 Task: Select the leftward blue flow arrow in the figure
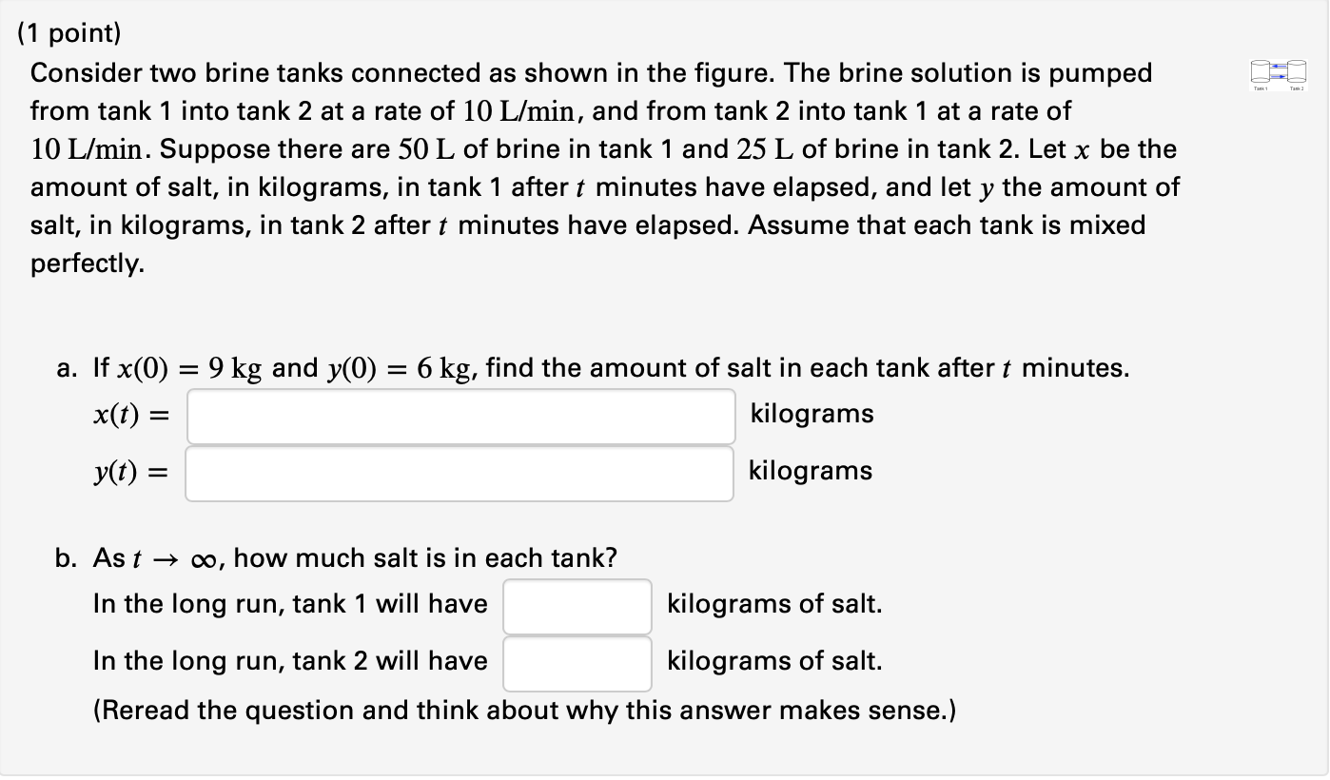point(1279,66)
